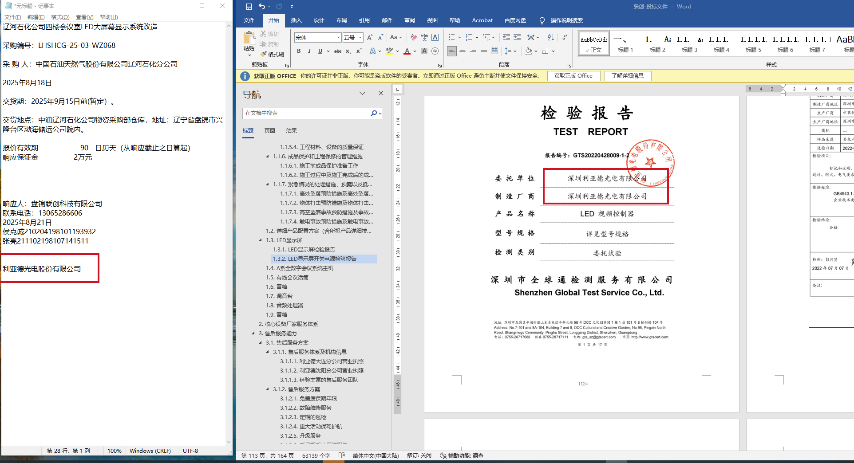Switch to the 页面 tab in navigation
854x463 pixels.
269,131
